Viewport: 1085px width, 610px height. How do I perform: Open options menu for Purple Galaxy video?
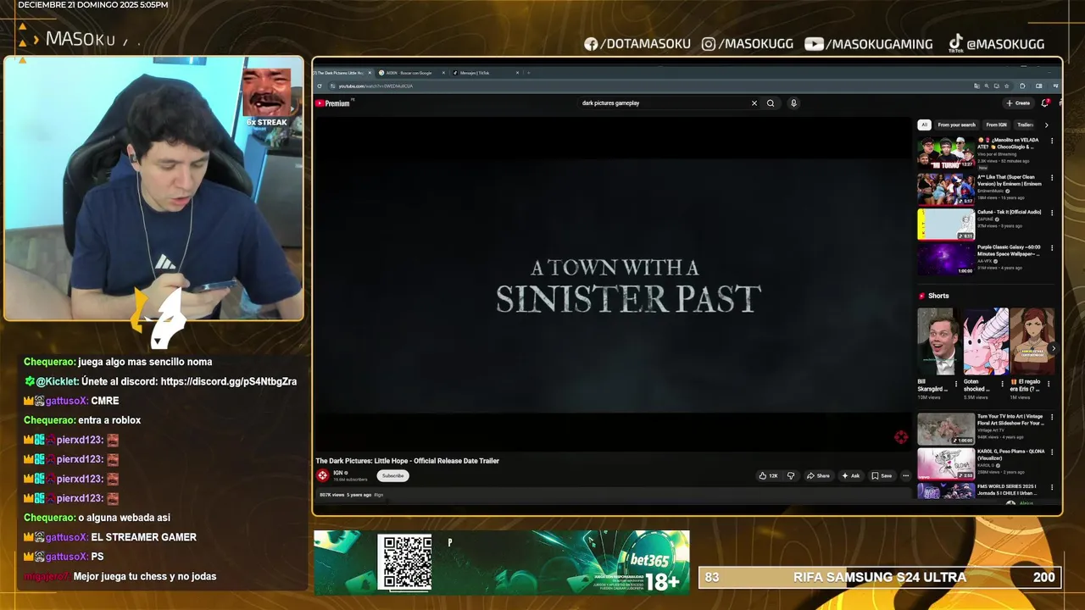coord(1052,248)
